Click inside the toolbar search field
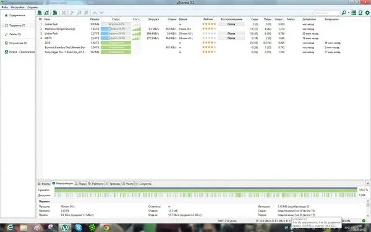The width and height of the screenshot is (371, 232). pos(326,13)
